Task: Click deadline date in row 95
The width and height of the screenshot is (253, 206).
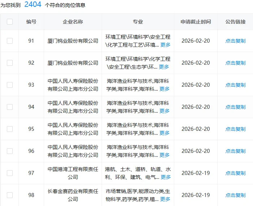Action: tap(196, 129)
